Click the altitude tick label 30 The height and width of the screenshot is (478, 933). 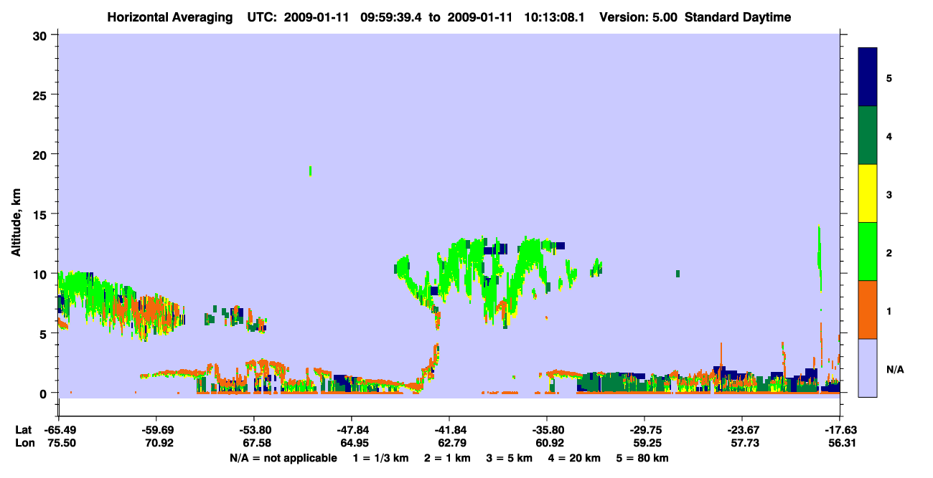click(42, 34)
